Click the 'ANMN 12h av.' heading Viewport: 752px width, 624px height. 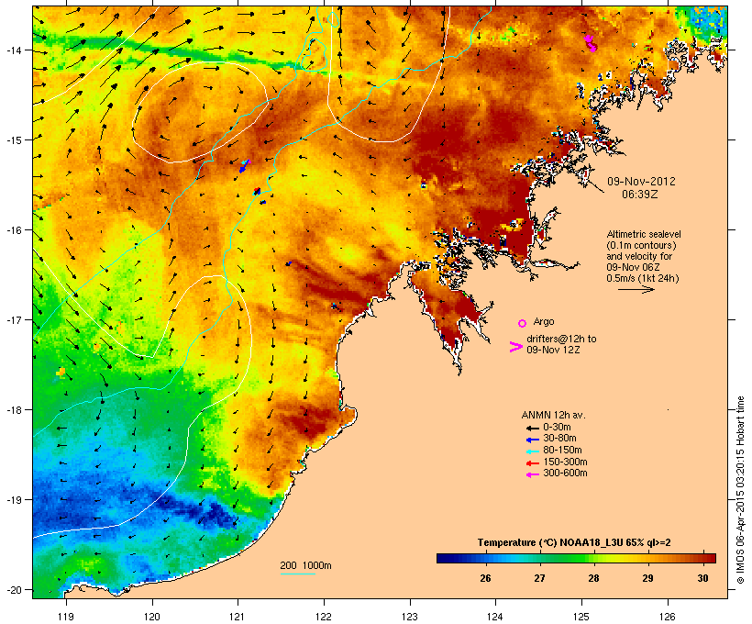[x=553, y=415]
